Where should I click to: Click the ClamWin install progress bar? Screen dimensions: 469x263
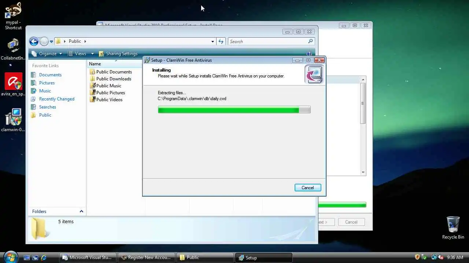[x=234, y=110]
